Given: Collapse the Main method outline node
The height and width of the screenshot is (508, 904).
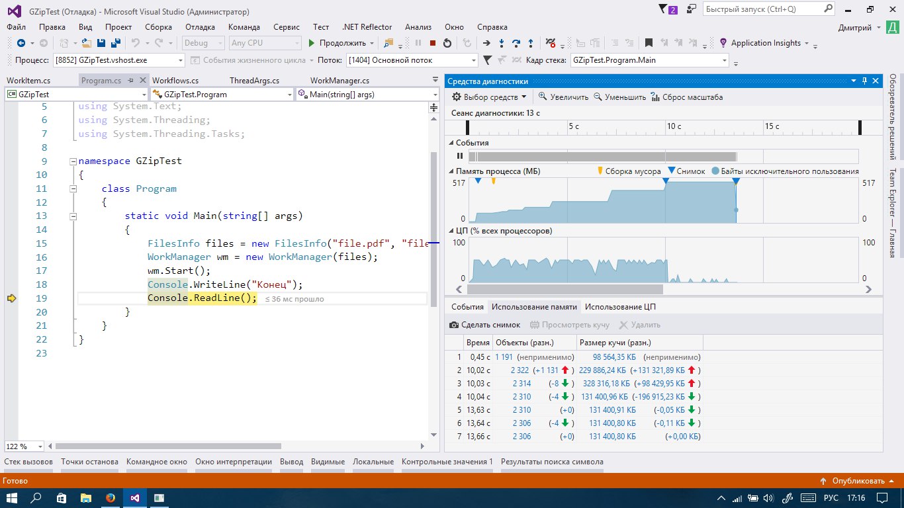Looking at the screenshot, I should point(73,216).
